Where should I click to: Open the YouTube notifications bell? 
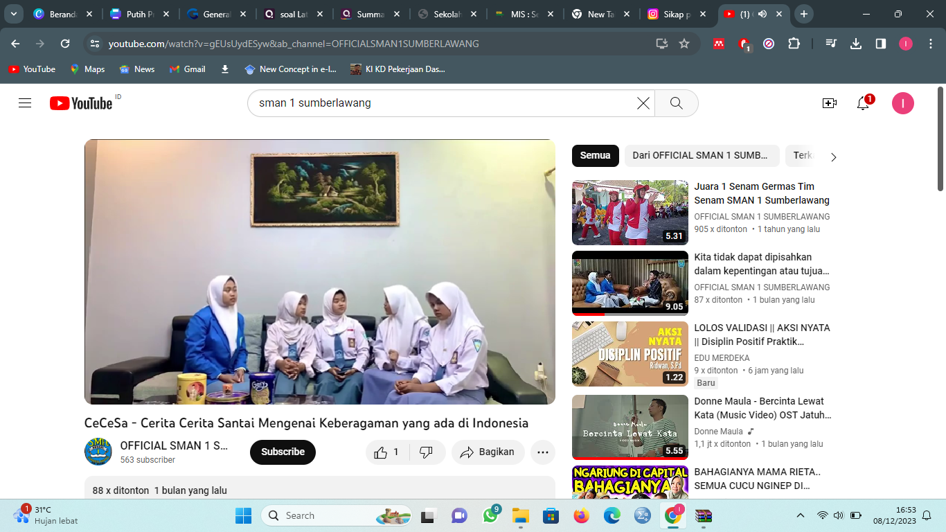click(x=863, y=103)
